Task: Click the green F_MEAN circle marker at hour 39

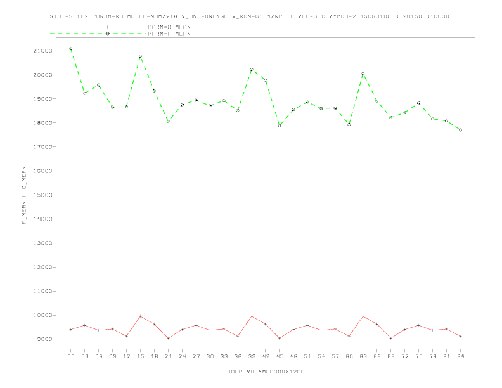Action: [x=252, y=70]
